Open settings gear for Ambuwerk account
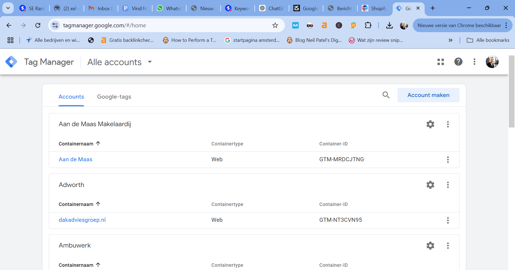This screenshot has height=270, width=515. tap(430, 246)
